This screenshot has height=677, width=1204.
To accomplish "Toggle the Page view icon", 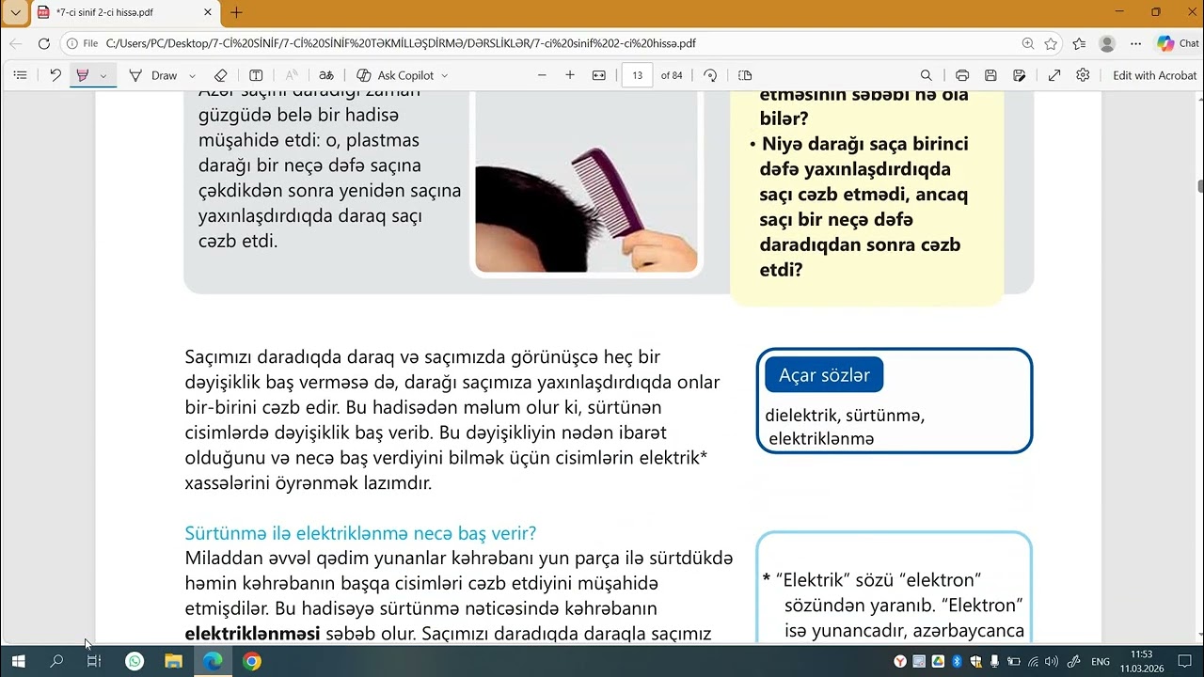I will (x=745, y=75).
